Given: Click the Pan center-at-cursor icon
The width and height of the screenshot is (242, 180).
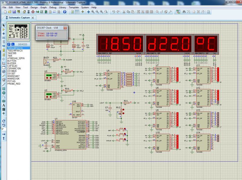Looking at the screenshot, I should tap(88, 12).
